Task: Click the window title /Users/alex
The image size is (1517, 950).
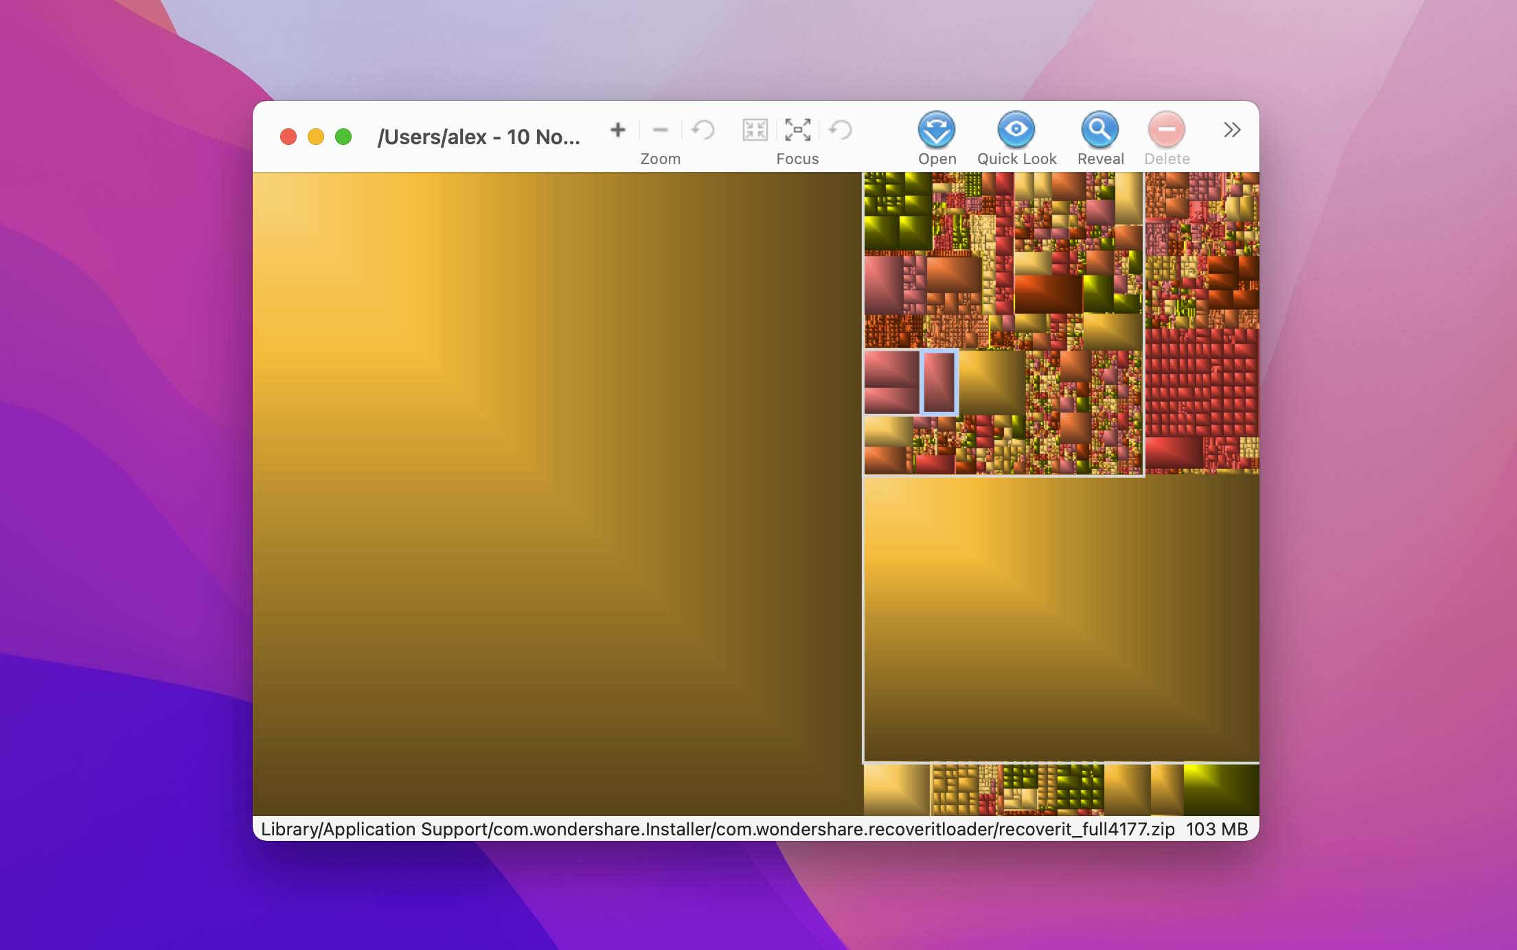Action: click(479, 137)
